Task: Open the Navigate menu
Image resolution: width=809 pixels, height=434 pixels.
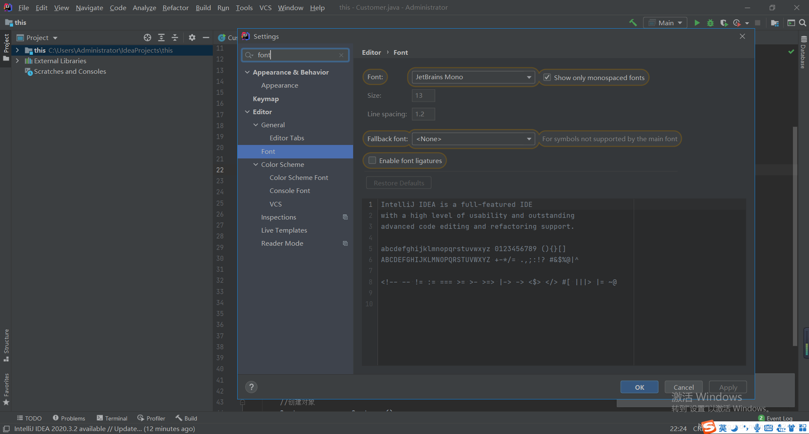Action: pyautogui.click(x=89, y=8)
